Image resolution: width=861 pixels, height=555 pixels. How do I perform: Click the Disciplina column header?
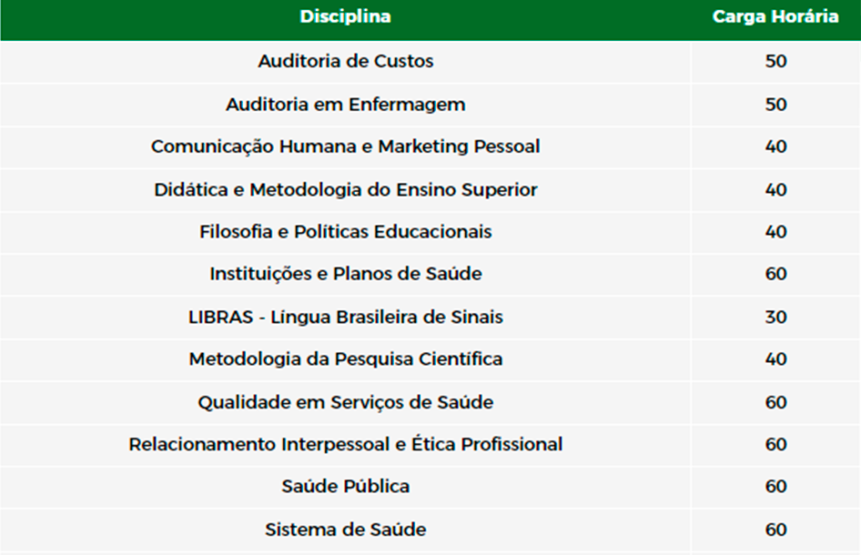[x=345, y=16]
